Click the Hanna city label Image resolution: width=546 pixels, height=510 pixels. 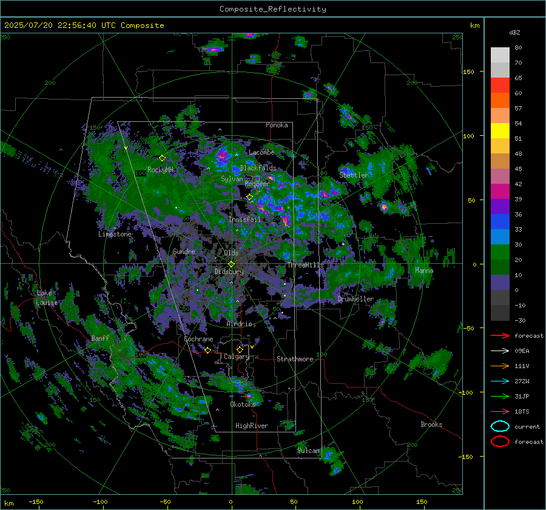tap(424, 270)
